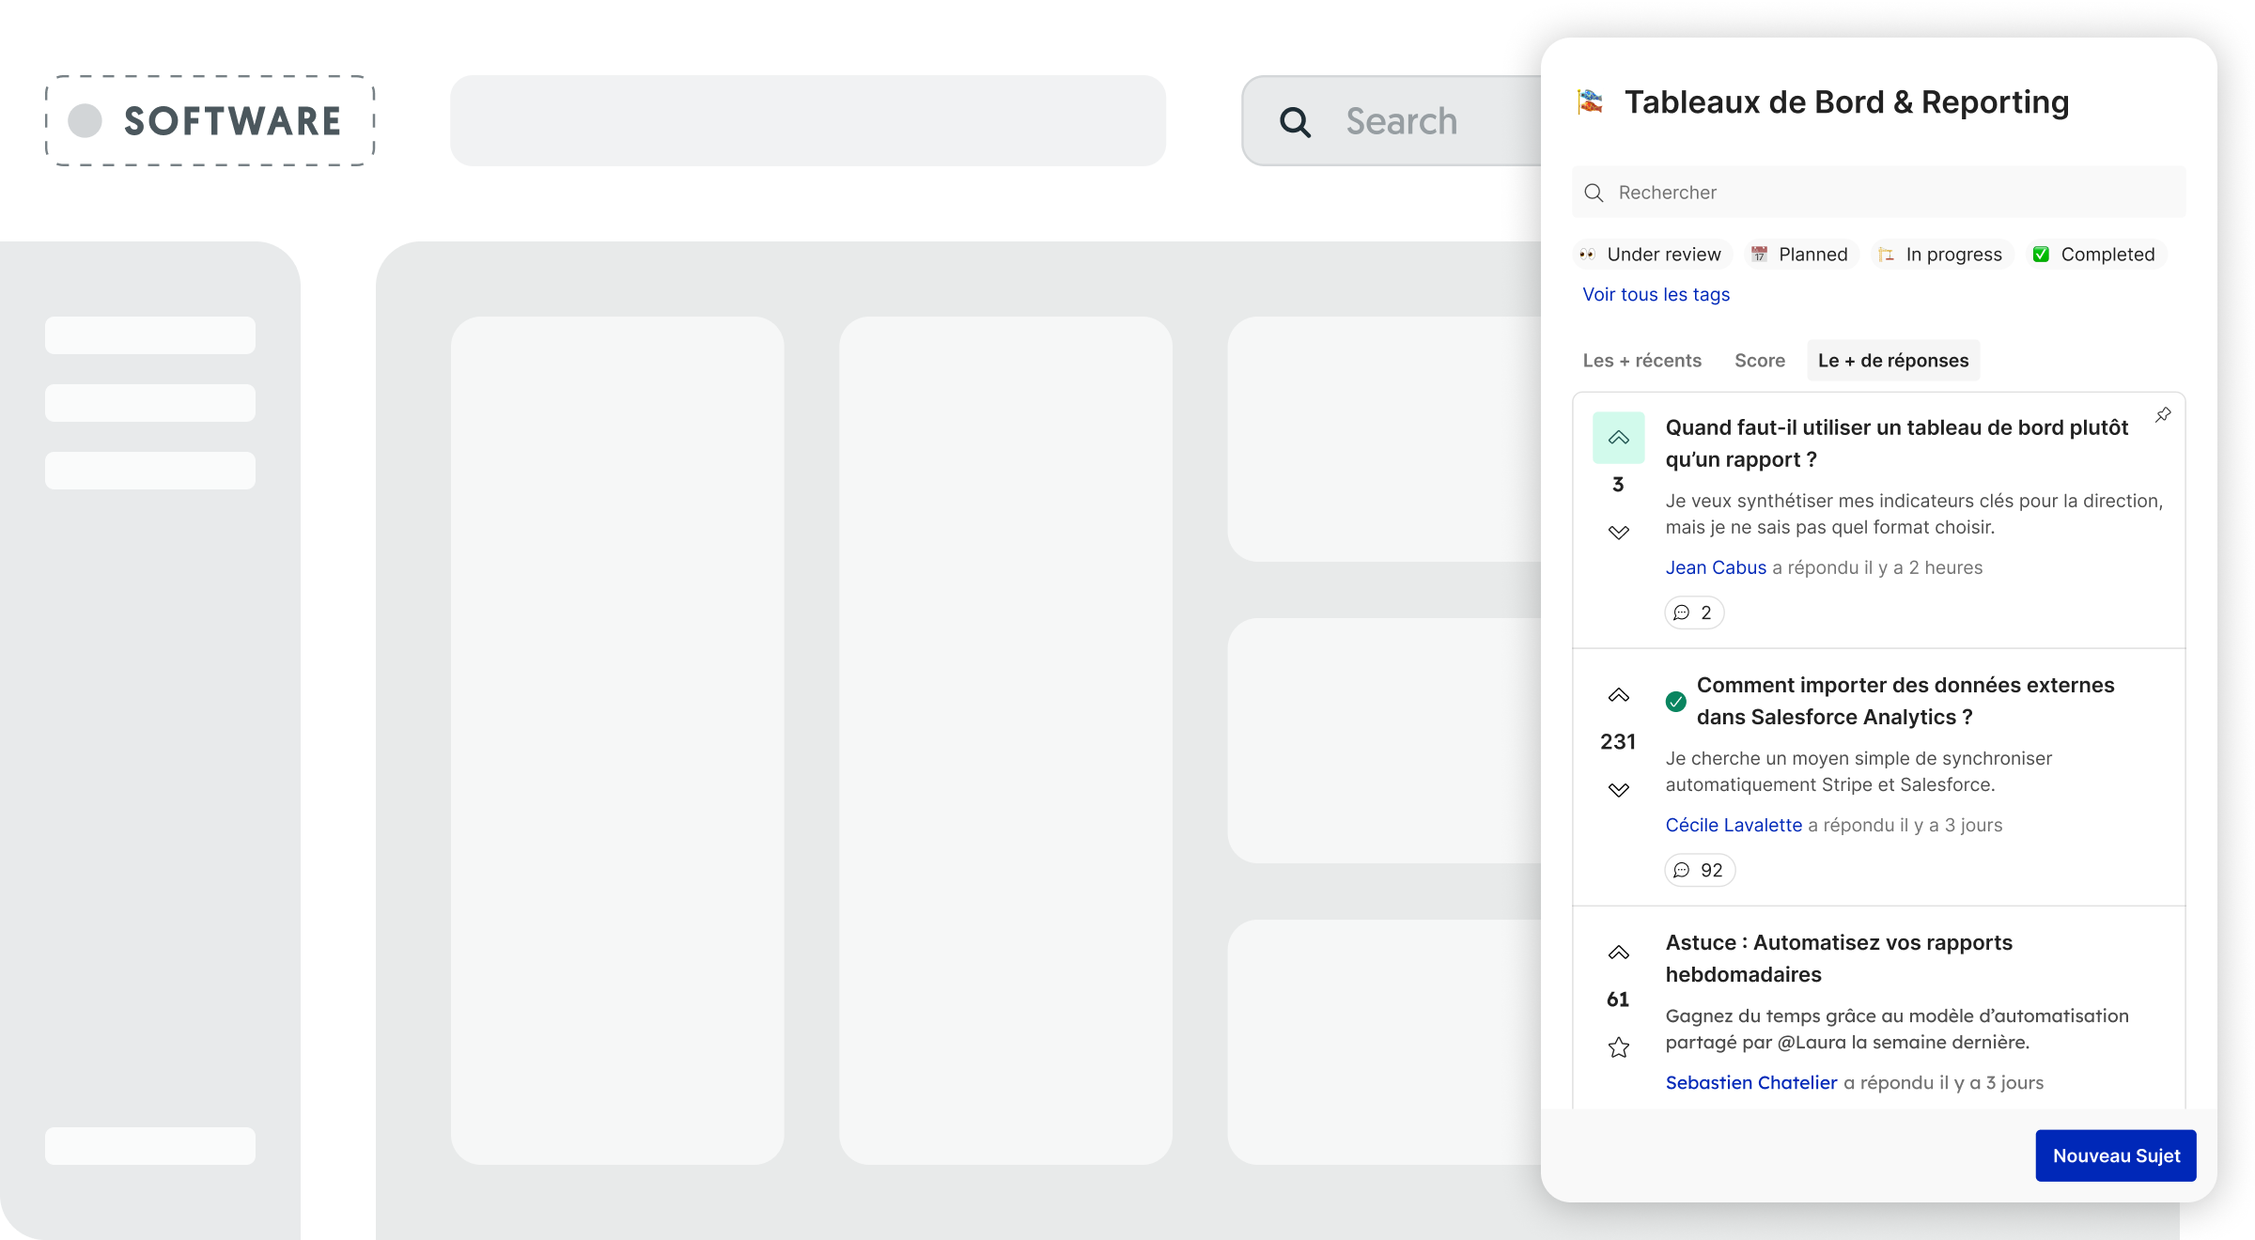Viewport: 2255px width, 1240px height.
Task: Downvote the dashboard vs report question
Action: [1618, 533]
